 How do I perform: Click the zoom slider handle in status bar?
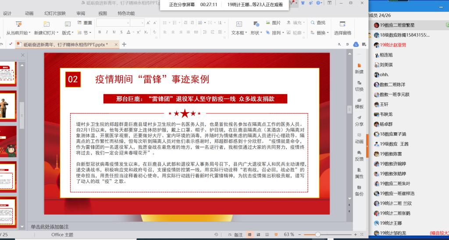pos(317,235)
